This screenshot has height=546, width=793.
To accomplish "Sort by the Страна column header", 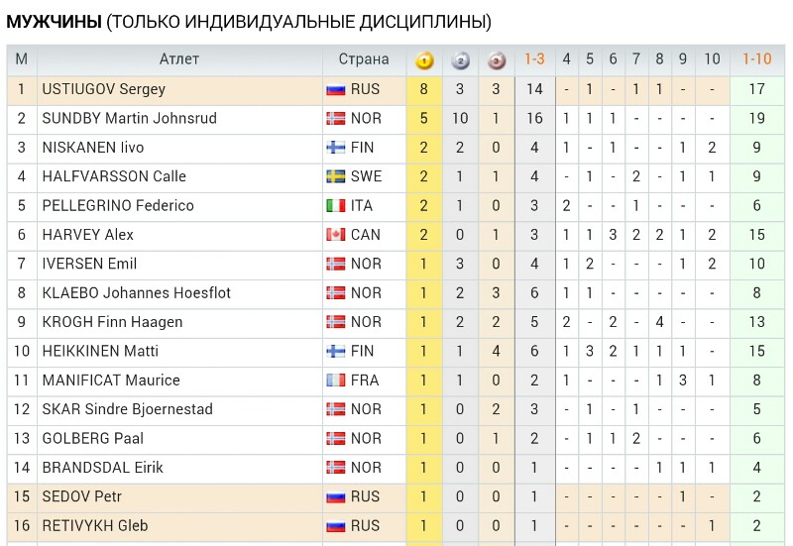I will point(364,59).
